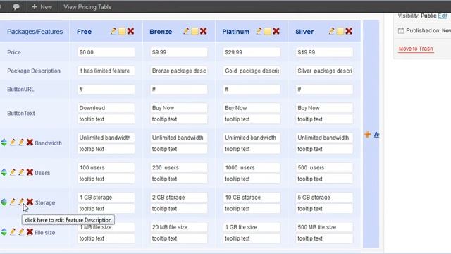Click the 'It has limited feature' description field

tap(106, 71)
